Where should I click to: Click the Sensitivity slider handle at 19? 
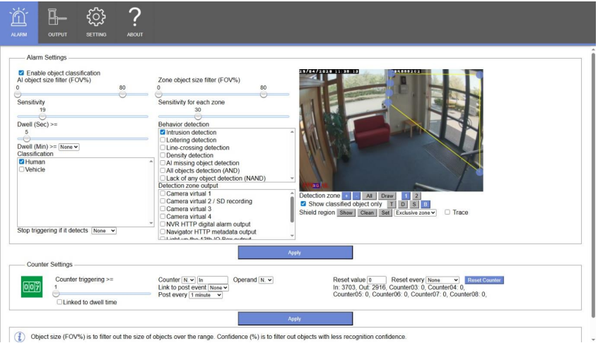[x=42, y=116]
